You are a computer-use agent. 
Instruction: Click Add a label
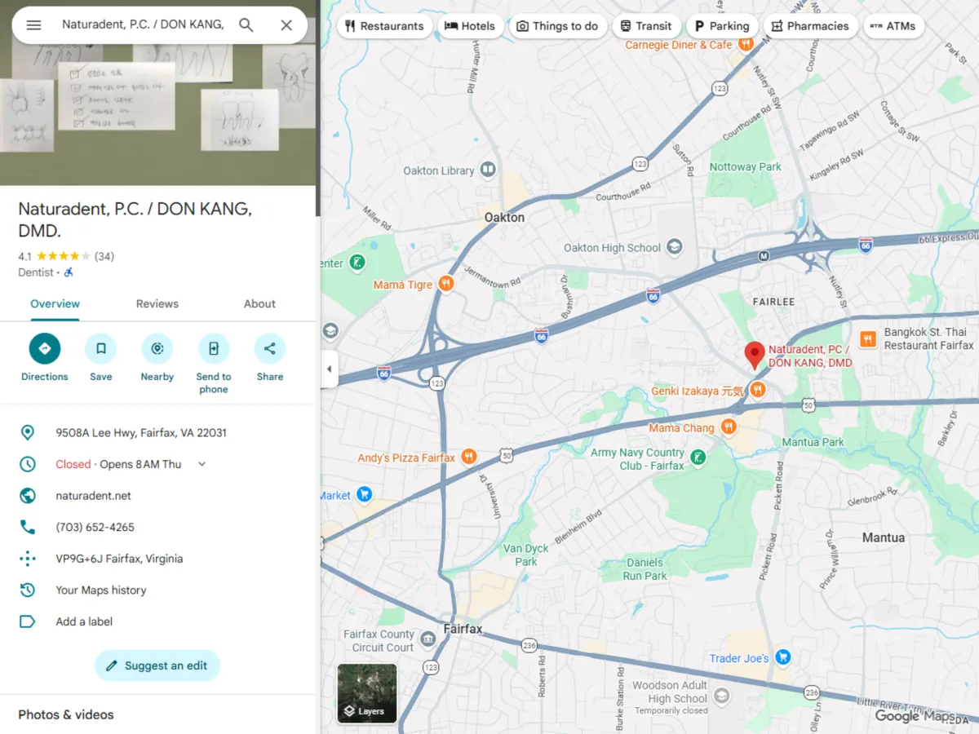tap(84, 621)
